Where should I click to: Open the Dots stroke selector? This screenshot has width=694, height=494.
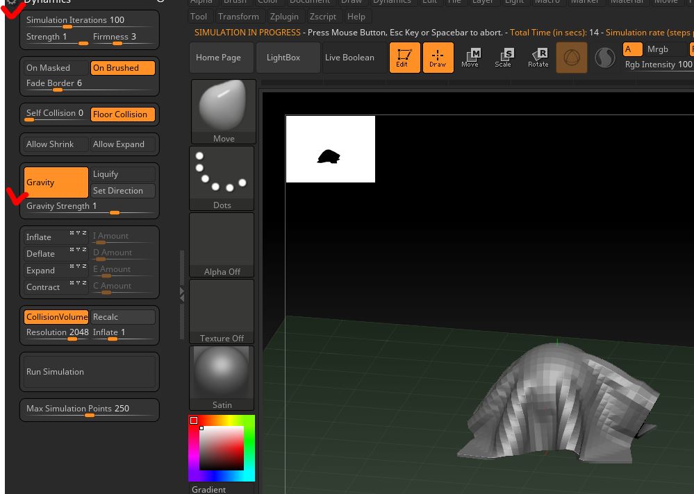pyautogui.click(x=222, y=178)
